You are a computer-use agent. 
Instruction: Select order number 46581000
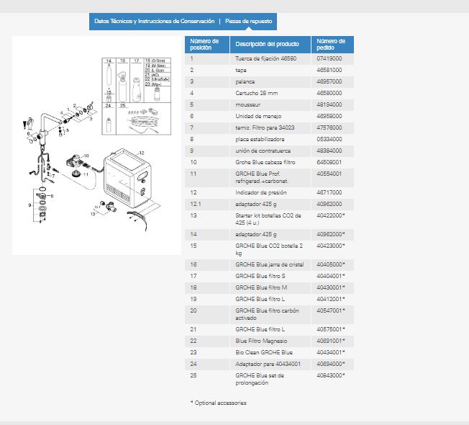coord(329,71)
